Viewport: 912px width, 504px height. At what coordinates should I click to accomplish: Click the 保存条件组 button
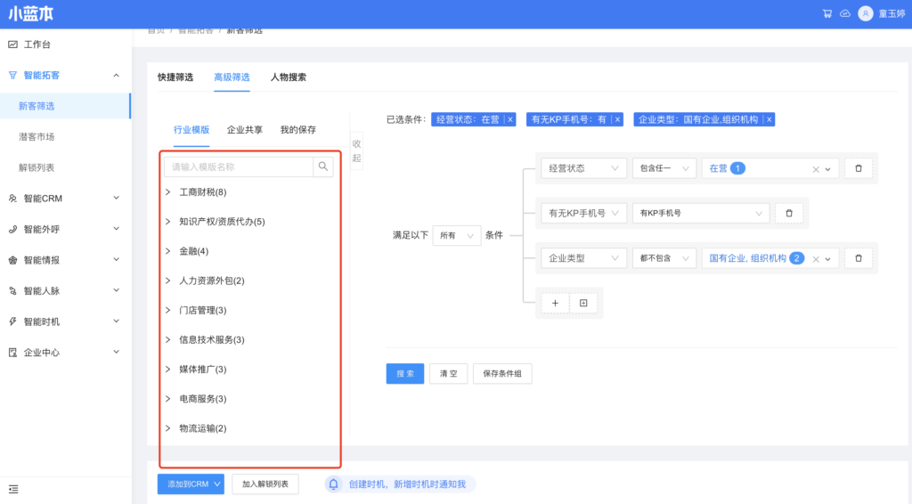pos(502,374)
